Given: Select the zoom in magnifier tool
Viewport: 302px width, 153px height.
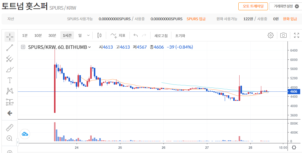Looking at the screenshot, I should pyautogui.click(x=10, y=138).
